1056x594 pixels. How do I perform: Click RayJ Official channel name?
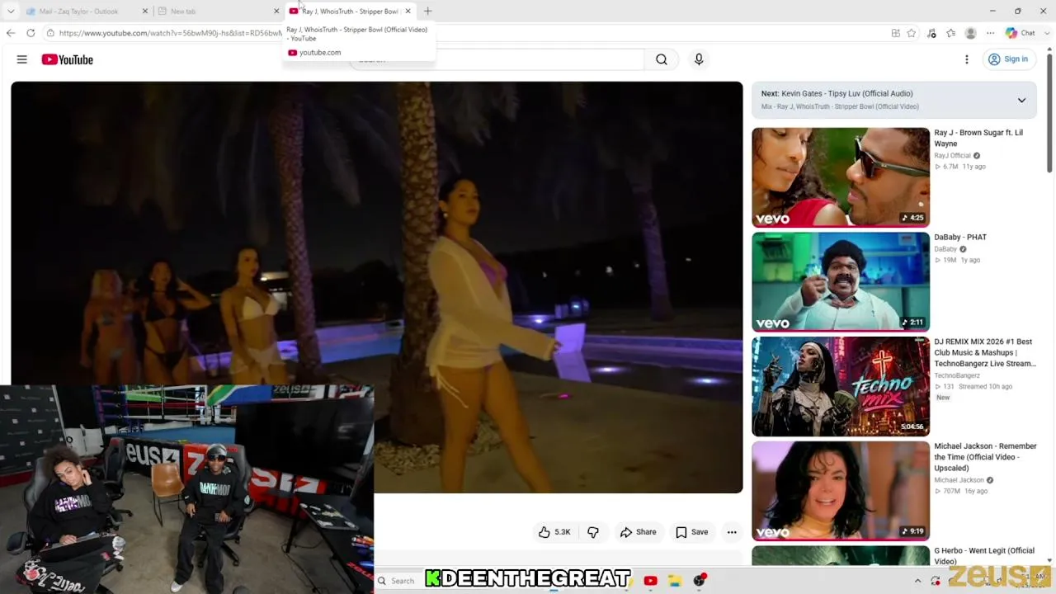[x=952, y=155]
